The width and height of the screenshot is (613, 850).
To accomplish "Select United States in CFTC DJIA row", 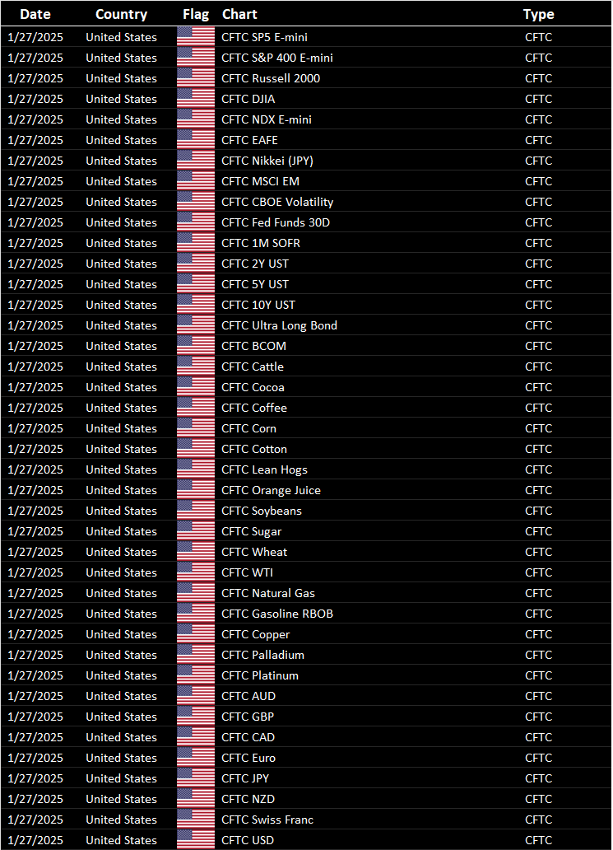I will coord(121,99).
